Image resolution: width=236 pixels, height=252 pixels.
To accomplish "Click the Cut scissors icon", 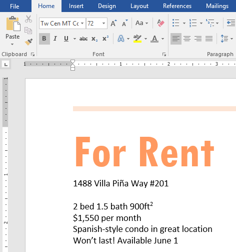I will click(x=28, y=19).
